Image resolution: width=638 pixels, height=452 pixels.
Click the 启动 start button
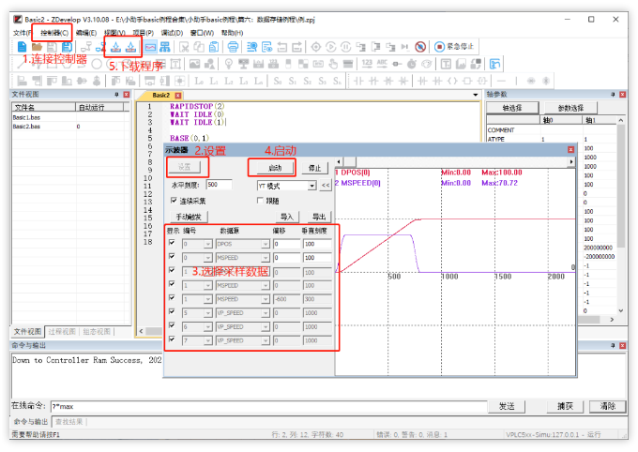coord(275,168)
